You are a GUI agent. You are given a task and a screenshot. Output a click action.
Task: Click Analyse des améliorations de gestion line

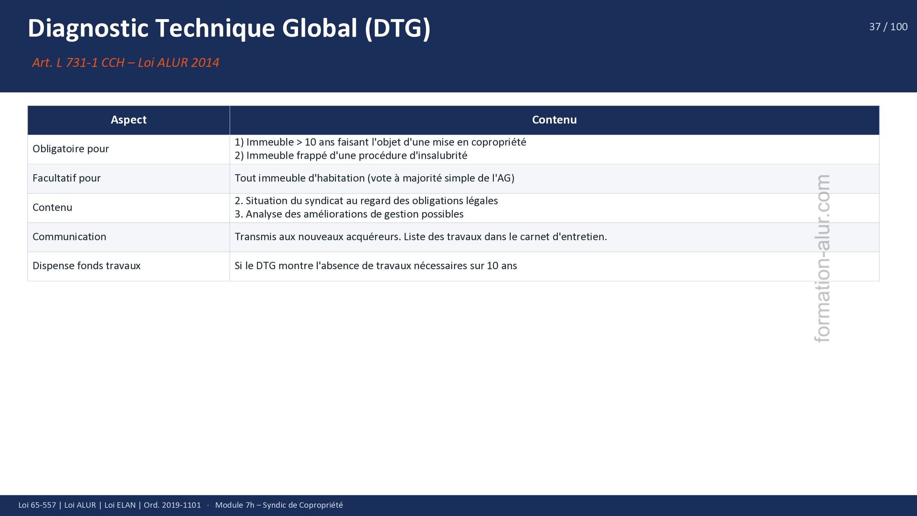click(349, 214)
